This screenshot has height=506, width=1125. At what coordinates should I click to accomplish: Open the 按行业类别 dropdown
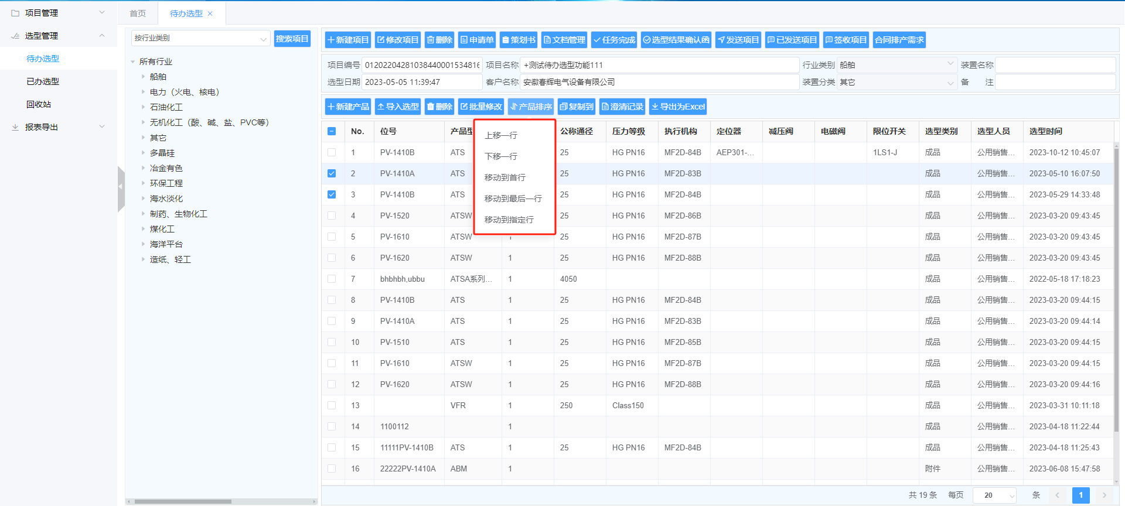click(x=200, y=38)
